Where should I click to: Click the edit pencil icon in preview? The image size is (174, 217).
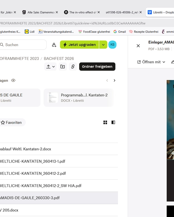(172, 62)
